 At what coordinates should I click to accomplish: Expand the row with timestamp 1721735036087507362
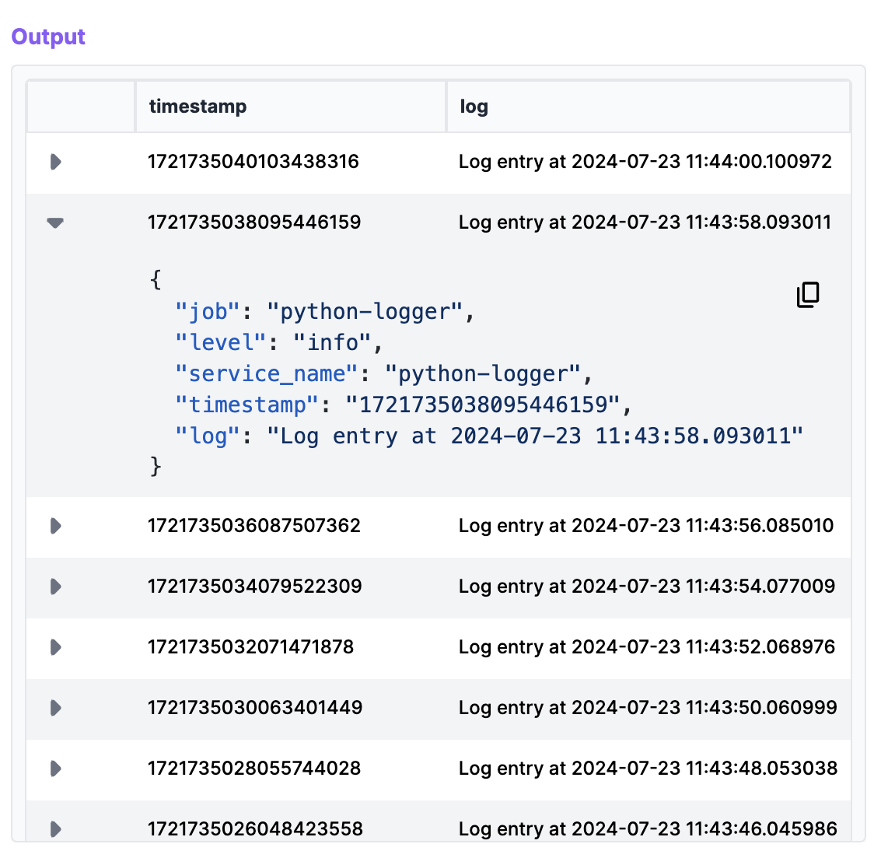(55, 526)
